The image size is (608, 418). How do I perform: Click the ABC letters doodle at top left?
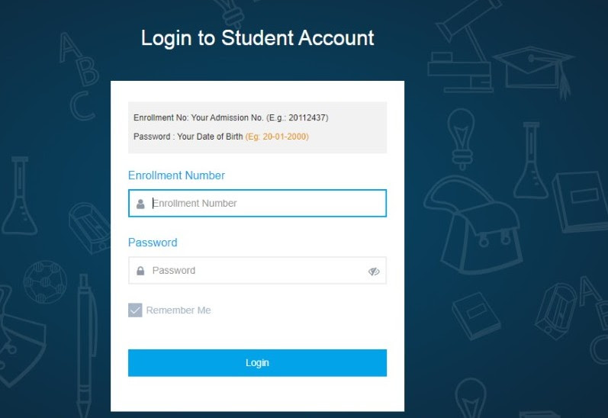point(79,76)
